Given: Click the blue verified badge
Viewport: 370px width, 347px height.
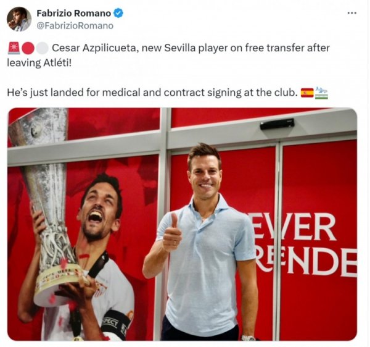Looking at the screenshot, I should point(118,13).
